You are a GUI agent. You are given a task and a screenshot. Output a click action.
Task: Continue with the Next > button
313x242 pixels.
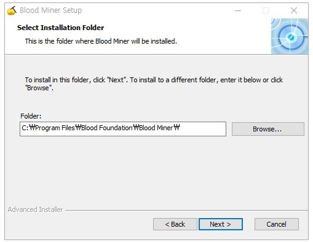point(221,224)
